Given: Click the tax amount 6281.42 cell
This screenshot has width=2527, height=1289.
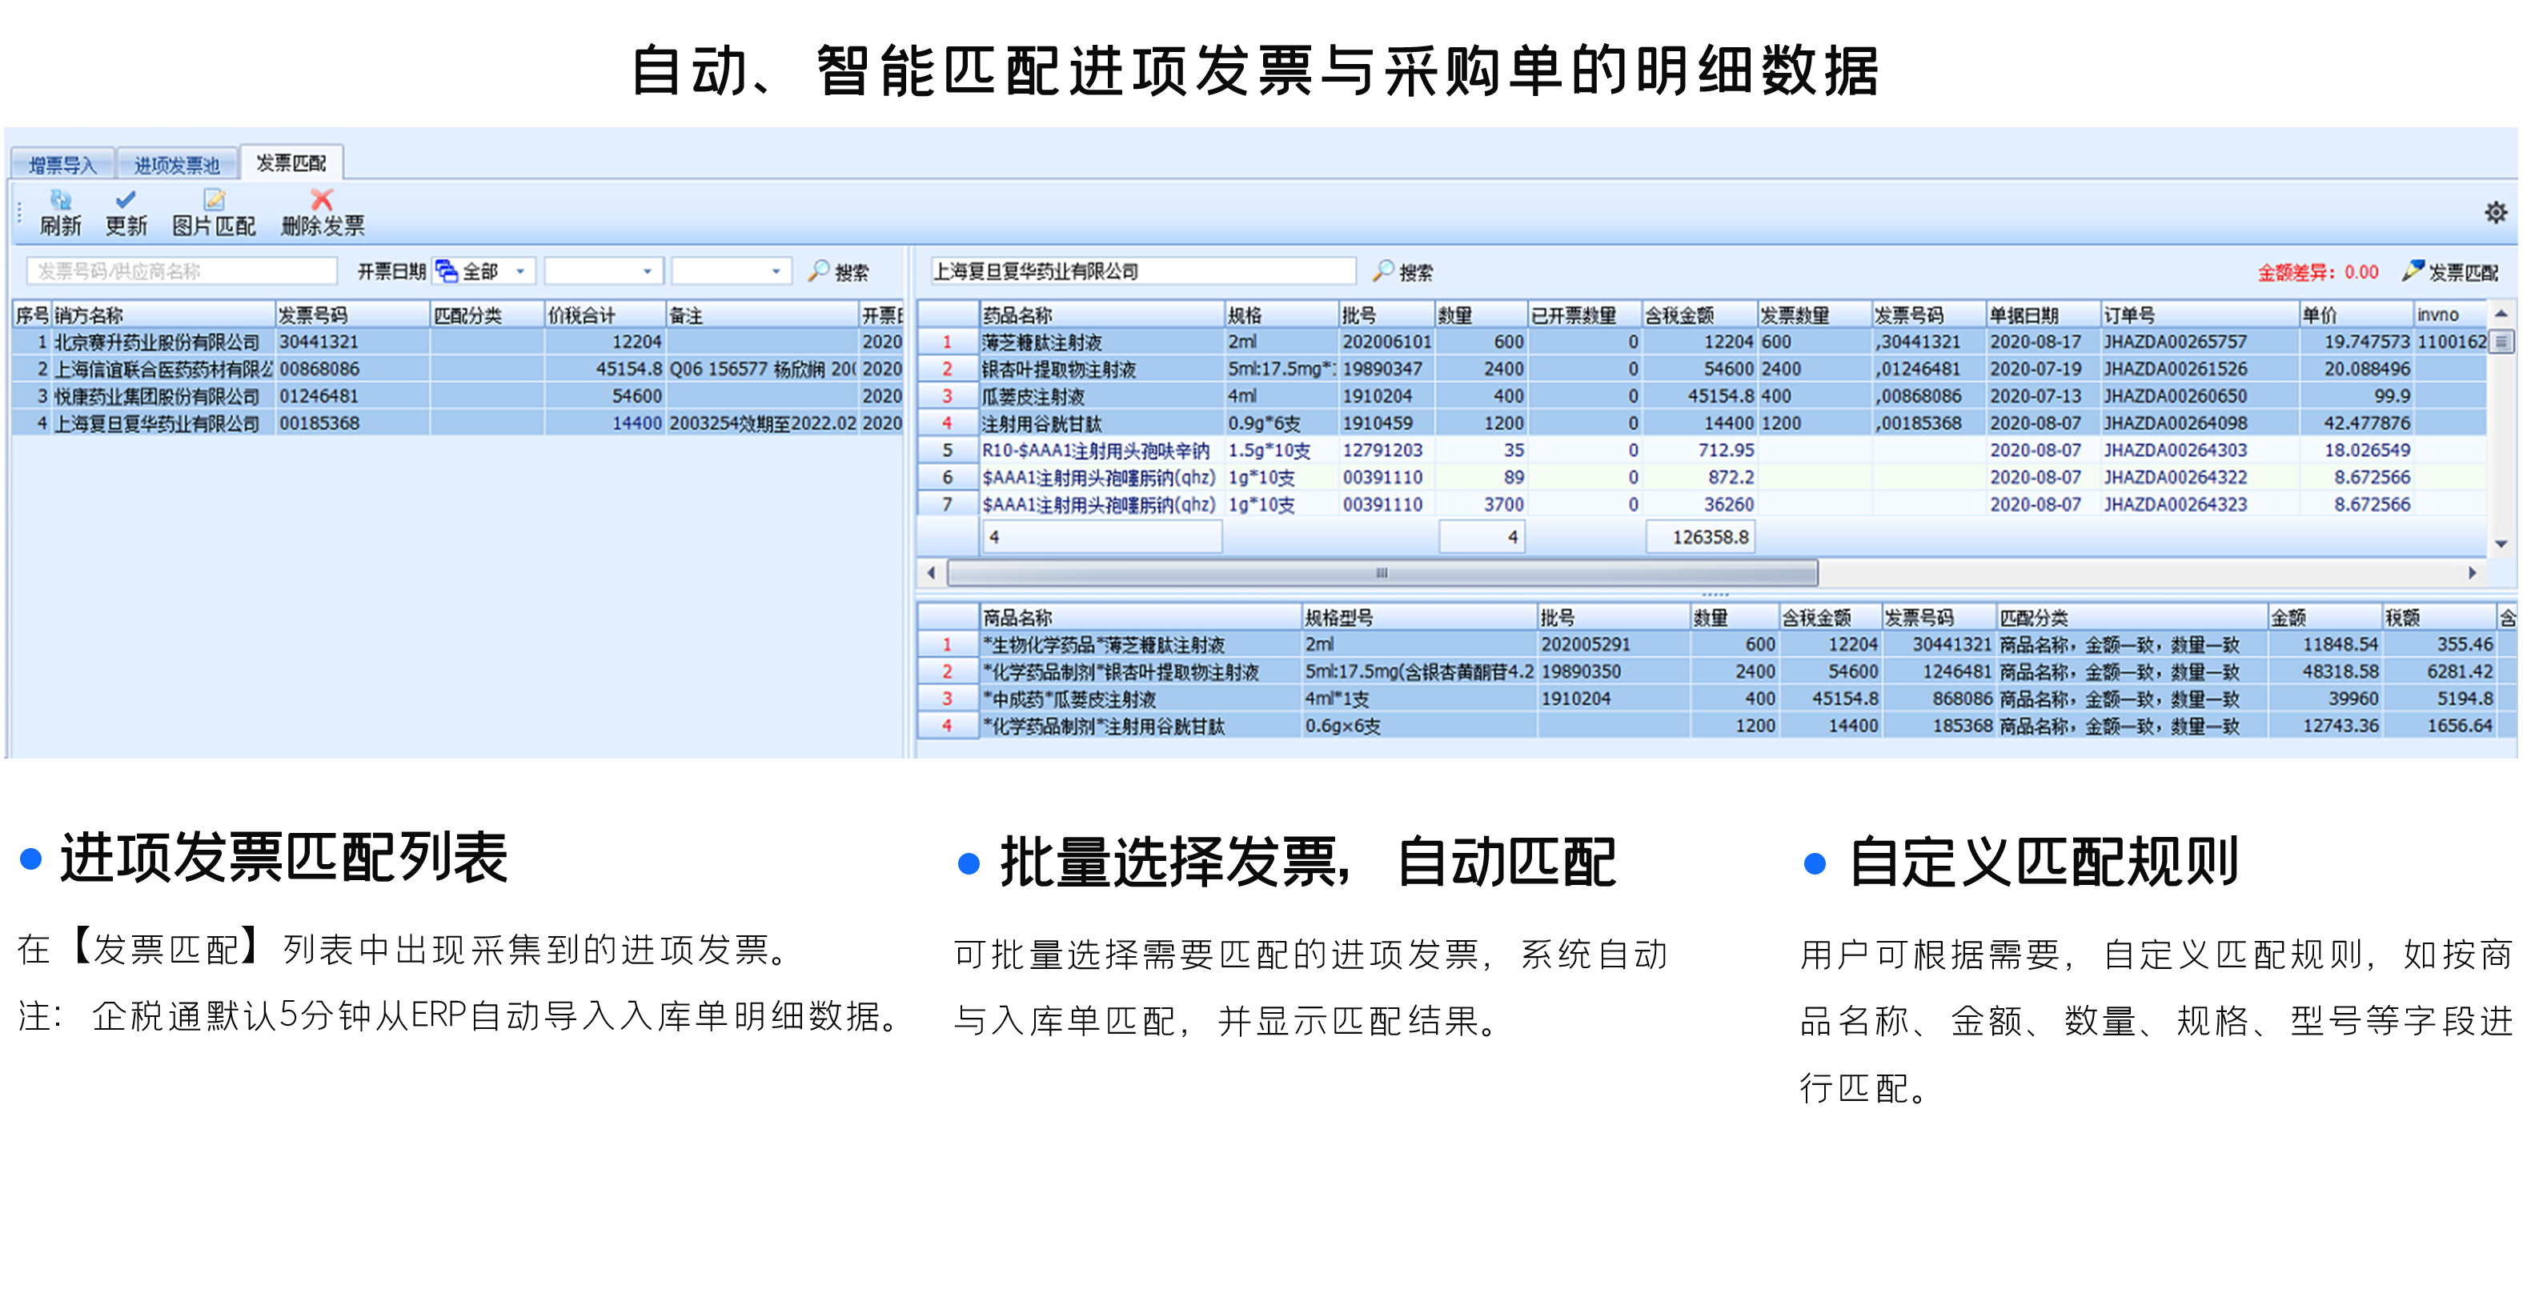Looking at the screenshot, I should tap(2439, 671).
